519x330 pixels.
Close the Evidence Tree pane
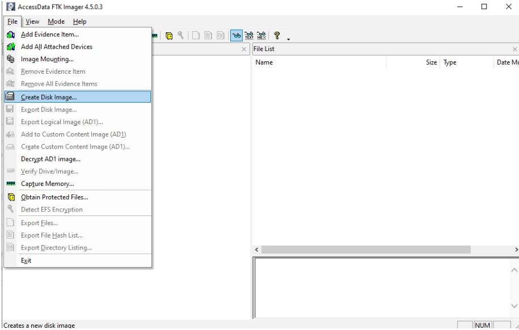coord(244,49)
